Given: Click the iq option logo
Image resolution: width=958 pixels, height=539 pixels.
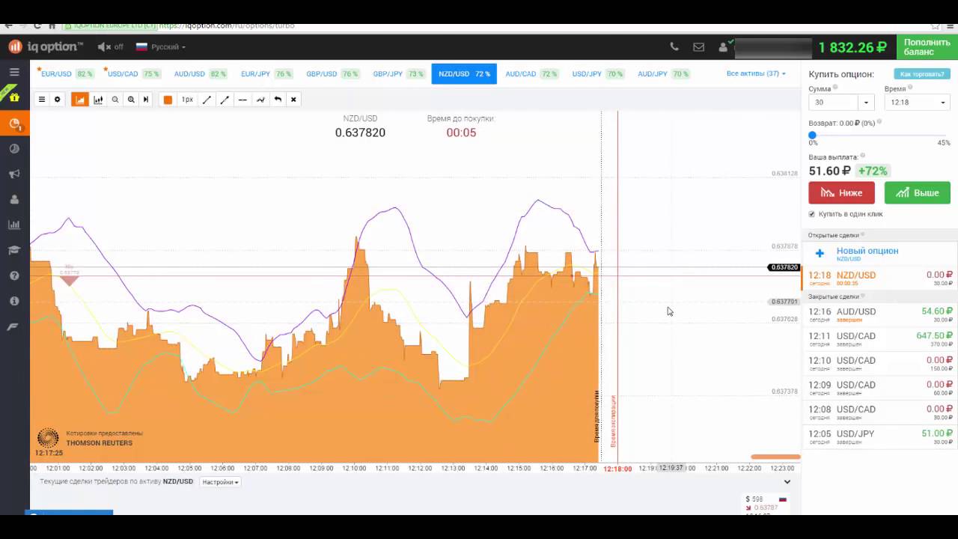Looking at the screenshot, I should pyautogui.click(x=45, y=46).
